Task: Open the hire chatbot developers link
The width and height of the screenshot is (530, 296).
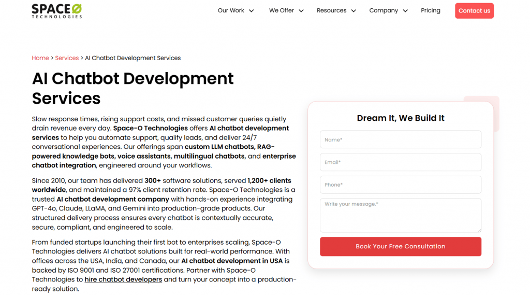Action: point(123,279)
